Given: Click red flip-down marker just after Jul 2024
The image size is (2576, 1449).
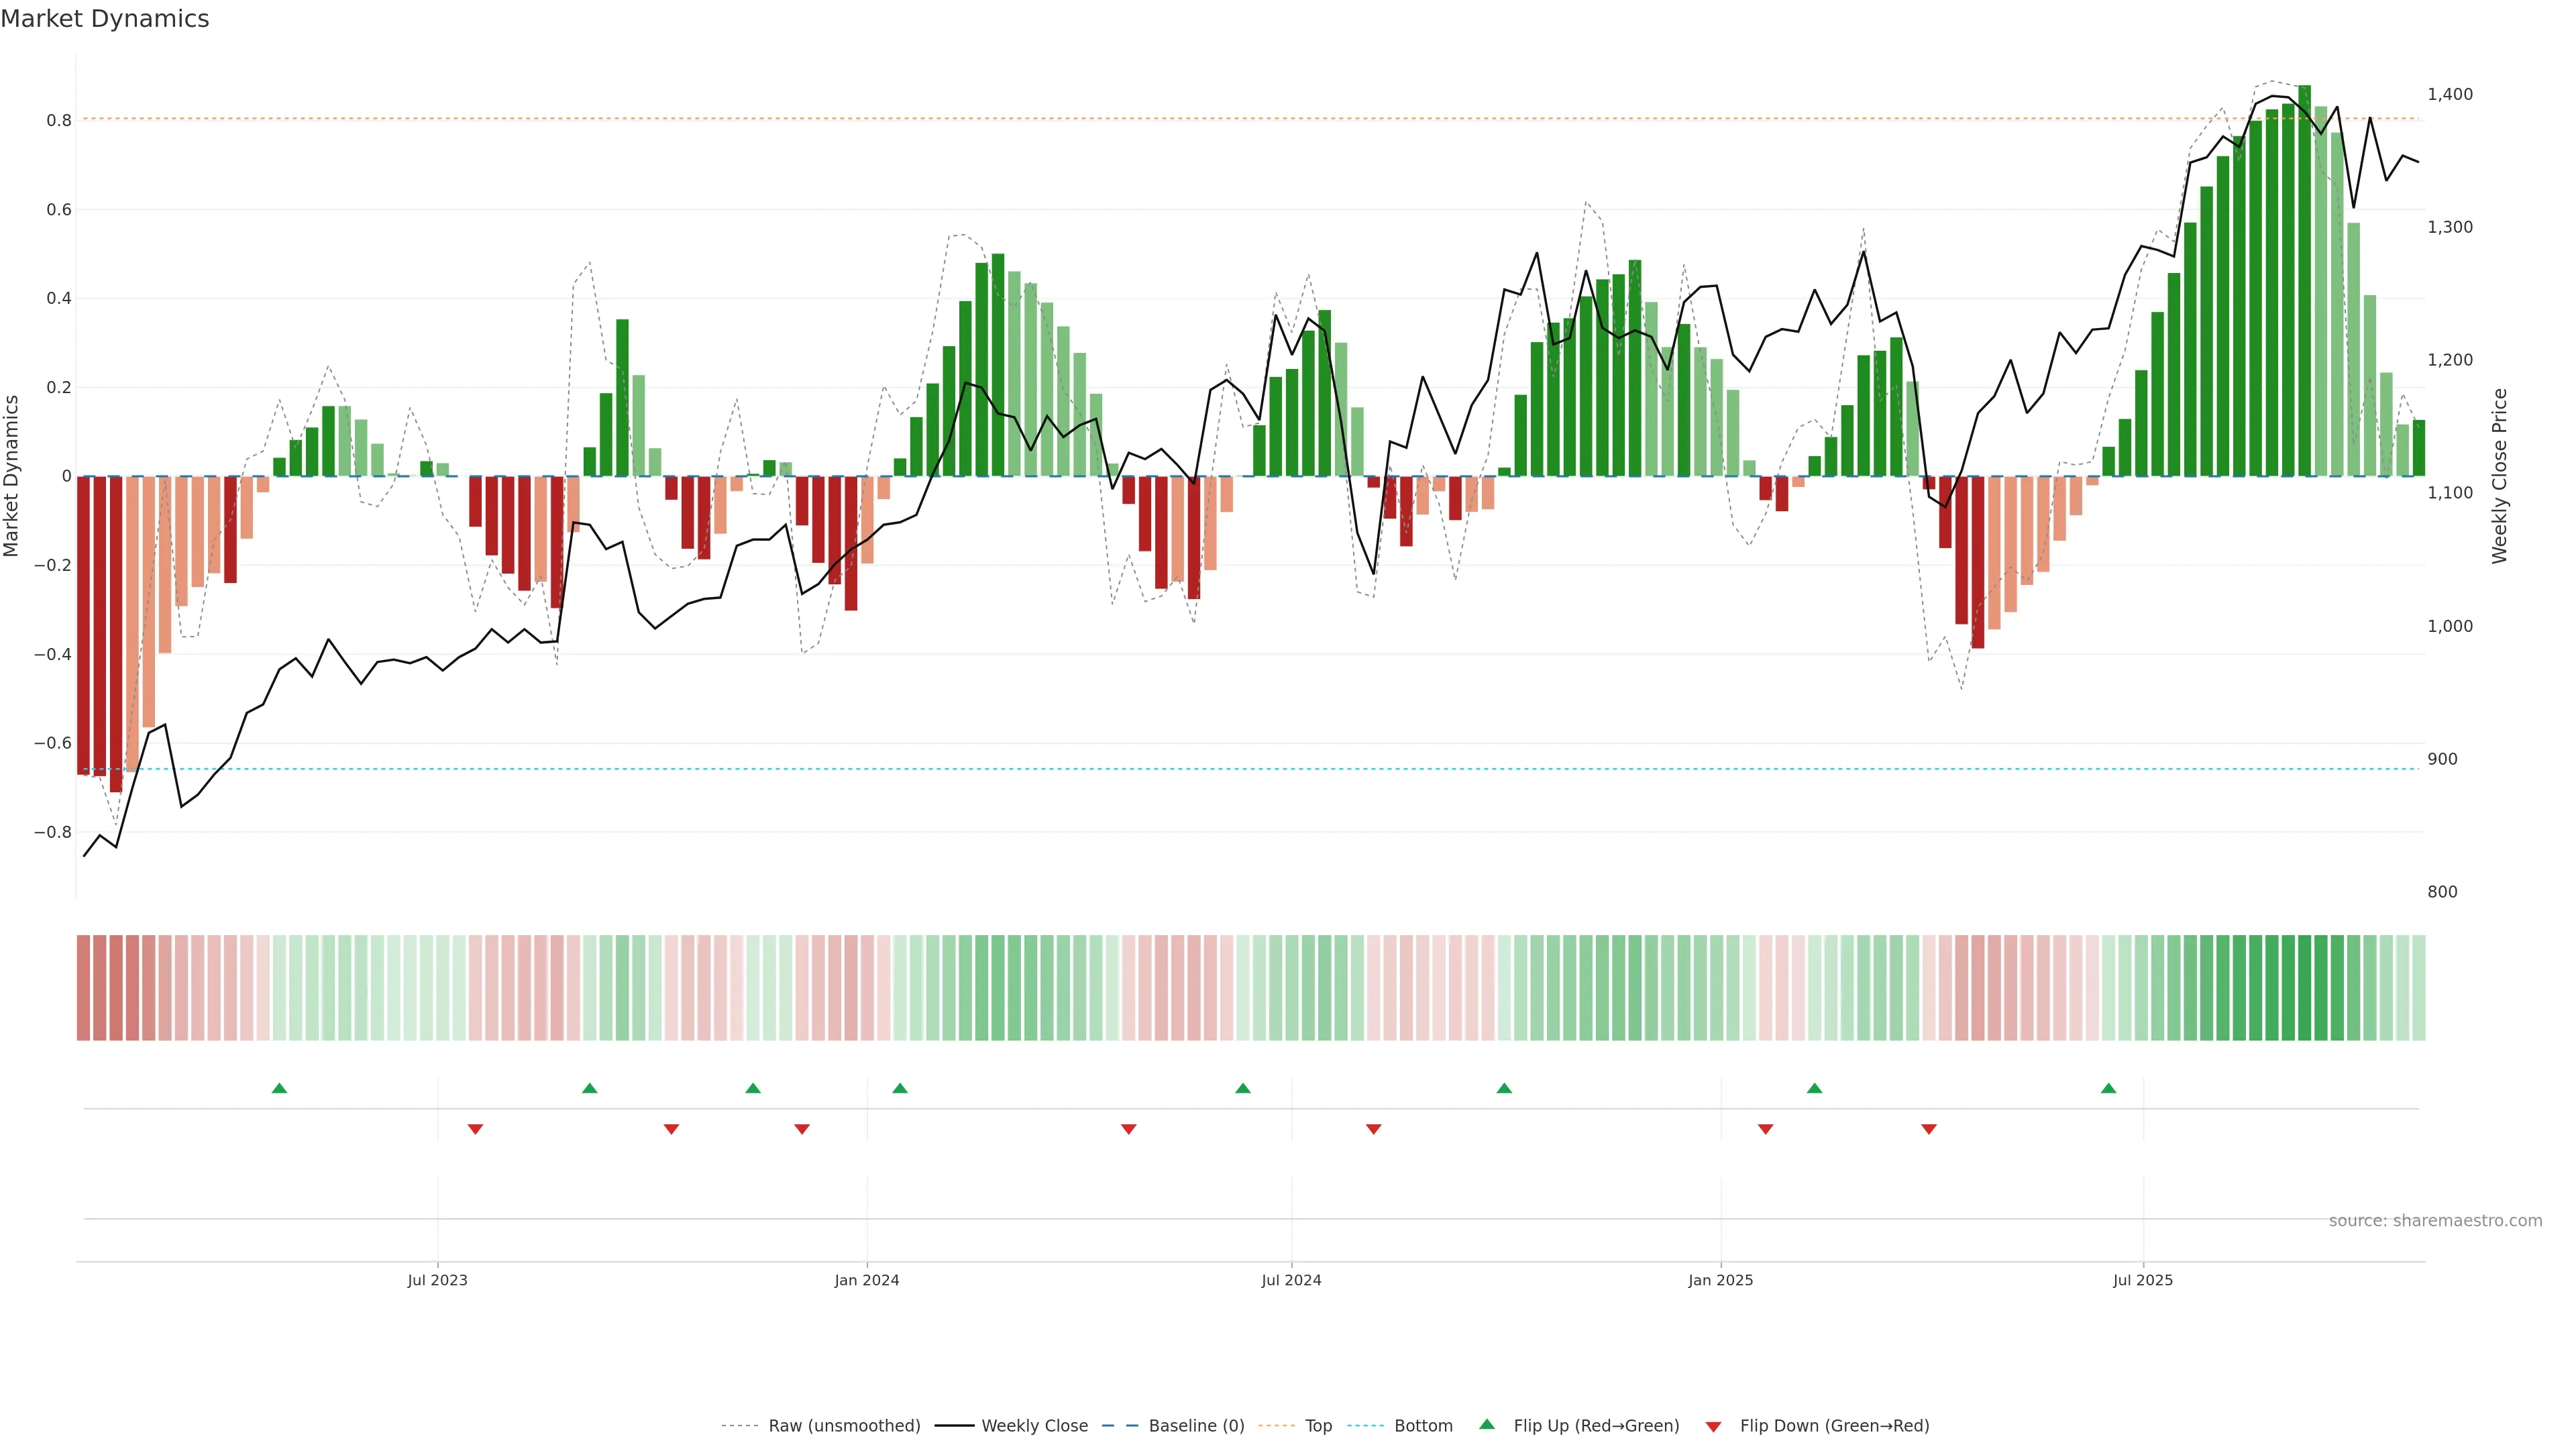Looking at the screenshot, I should (1373, 1129).
